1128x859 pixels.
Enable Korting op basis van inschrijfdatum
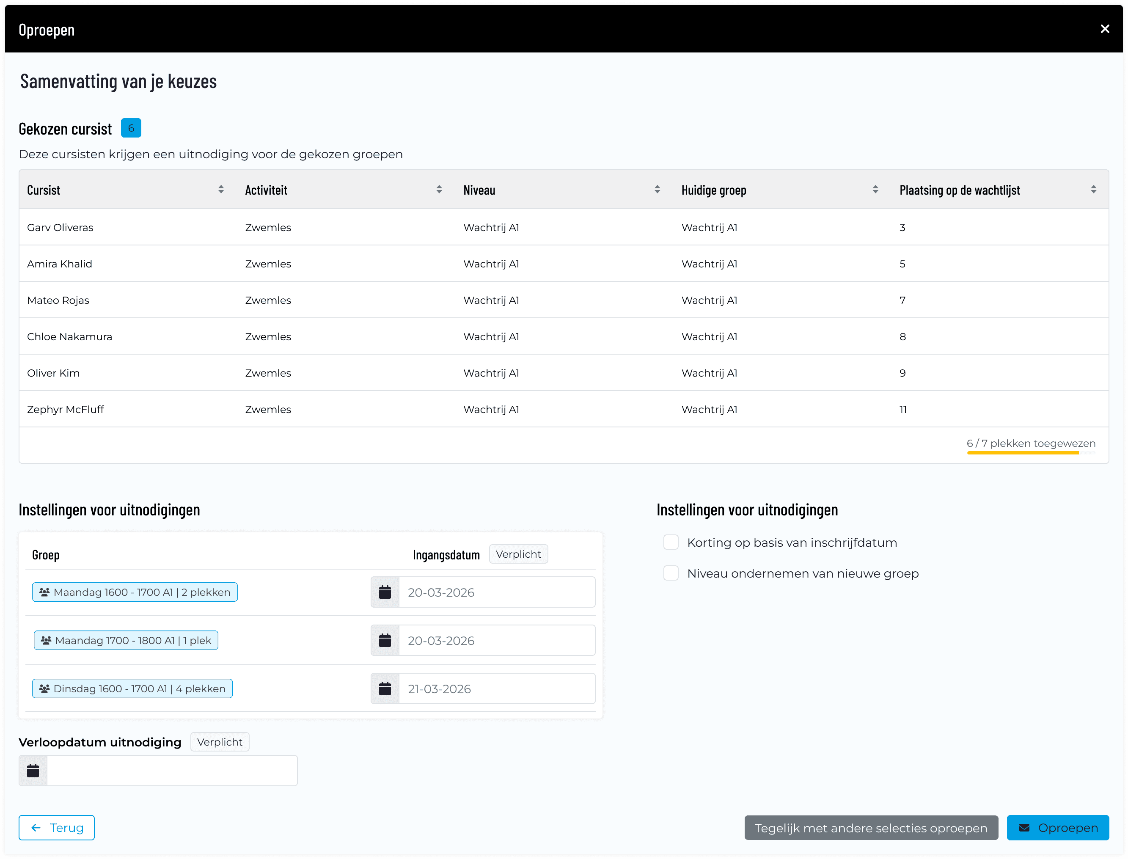[671, 542]
